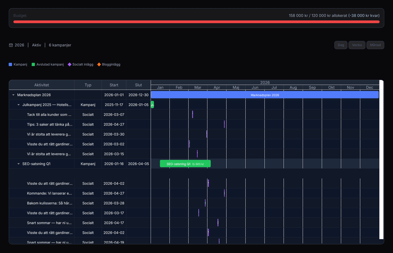Switch timeline view to Vecka

(357, 45)
